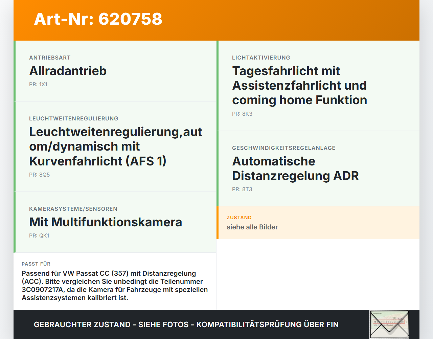Select the PR: QK1 code
Image resolution: width=433 pixels, height=339 pixels.
tap(39, 236)
